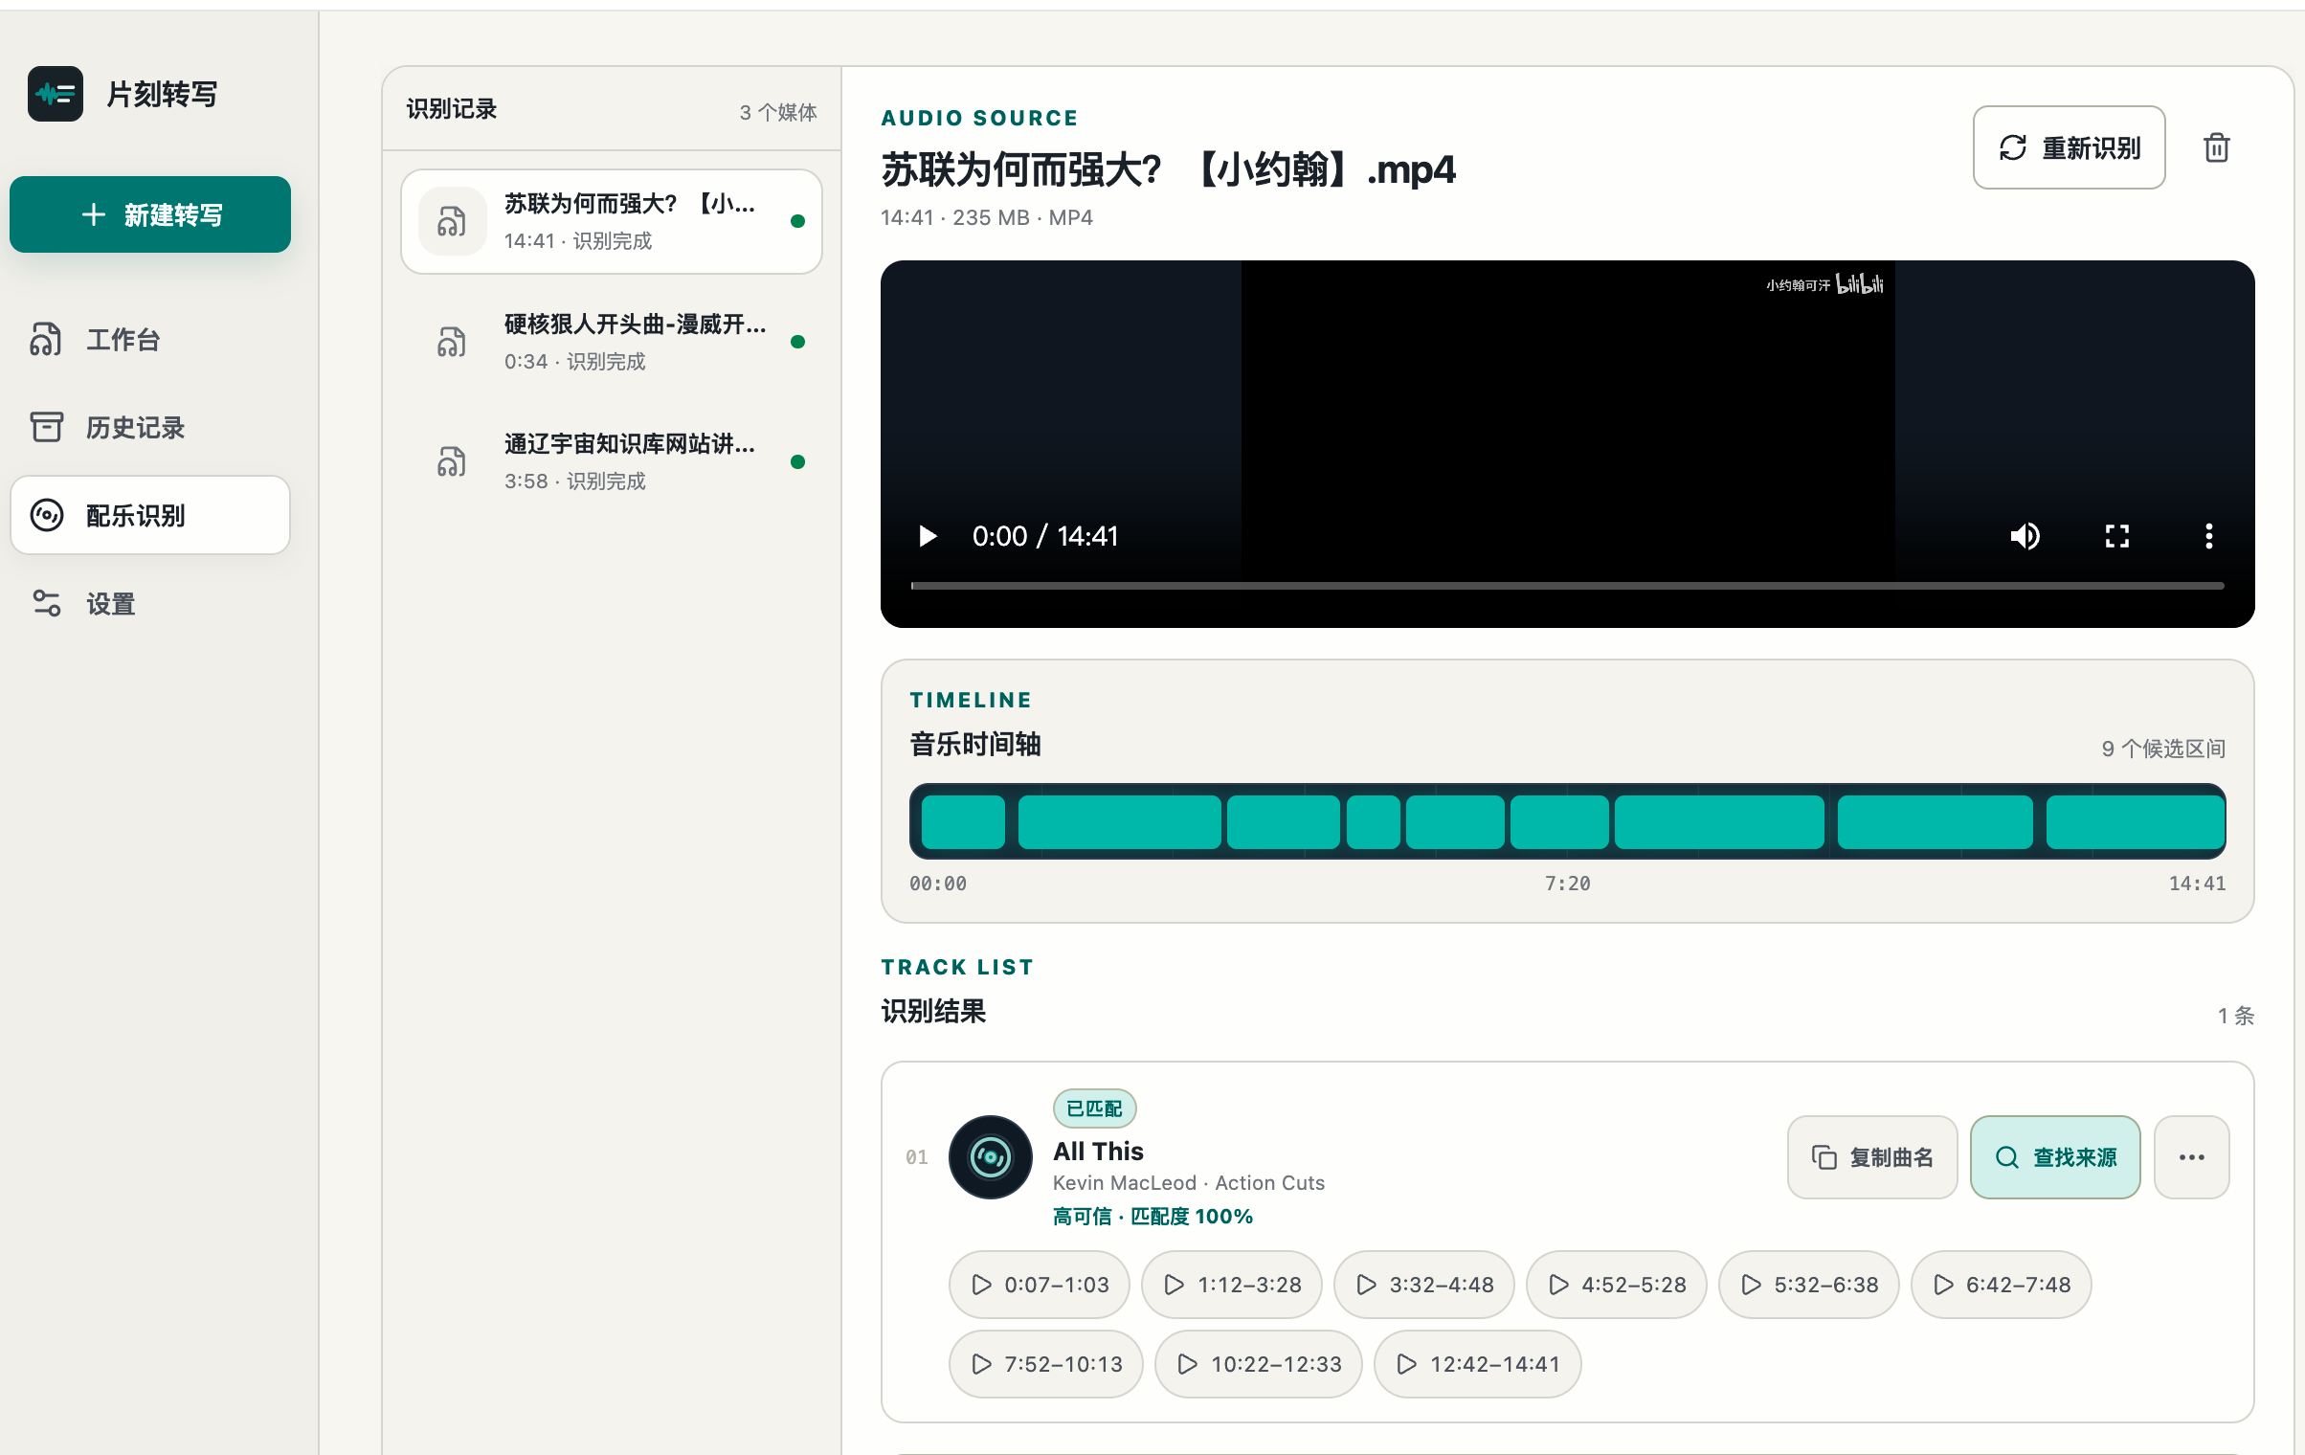Click the audio file icon of 苏联为何而强大 item
The height and width of the screenshot is (1455, 2305).
click(452, 221)
